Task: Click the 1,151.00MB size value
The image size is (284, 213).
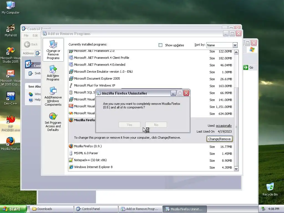Action: (x=224, y=107)
